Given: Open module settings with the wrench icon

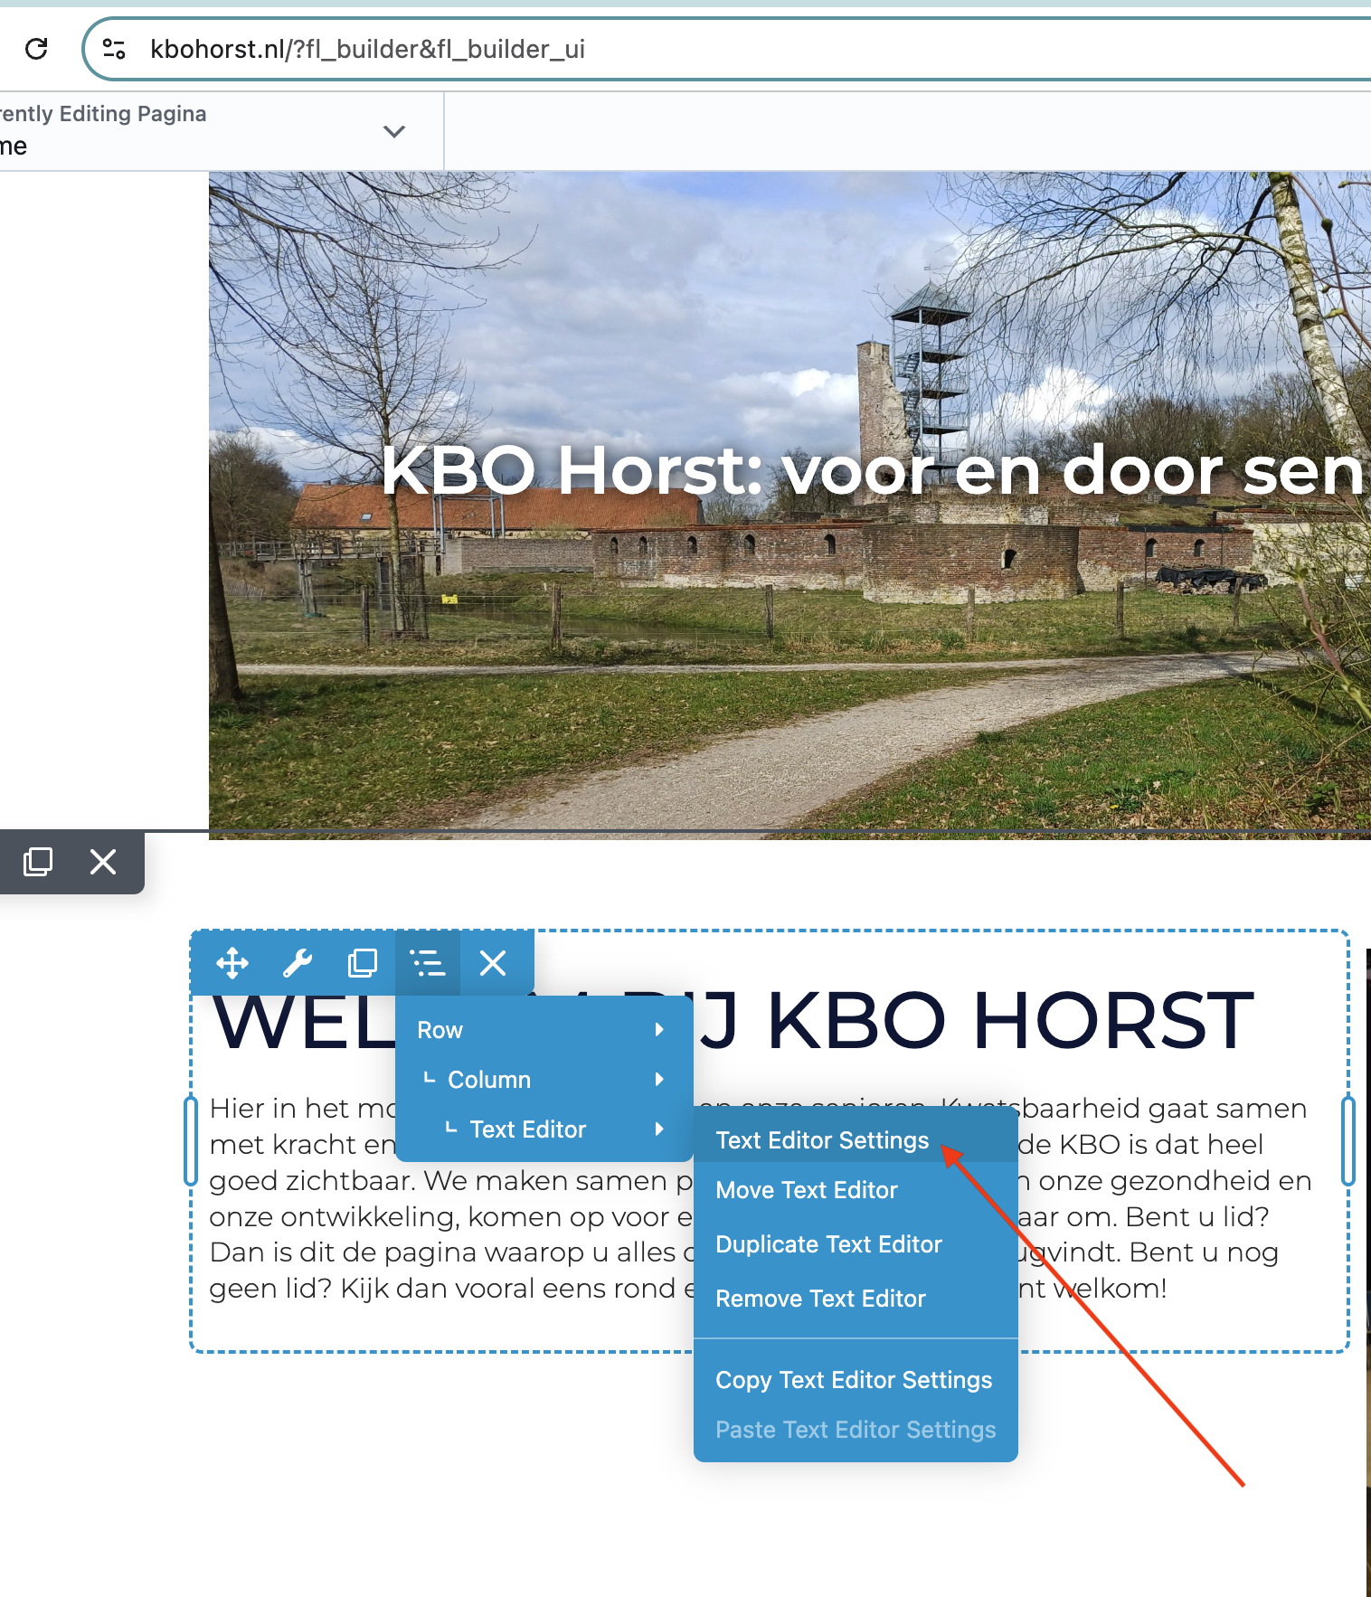Looking at the screenshot, I should click(298, 963).
